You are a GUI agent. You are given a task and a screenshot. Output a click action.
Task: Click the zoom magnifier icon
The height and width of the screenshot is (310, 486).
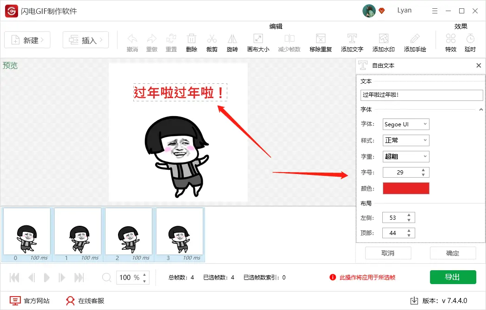click(106, 277)
